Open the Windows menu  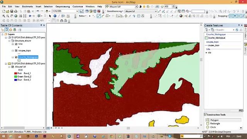coord(90,7)
